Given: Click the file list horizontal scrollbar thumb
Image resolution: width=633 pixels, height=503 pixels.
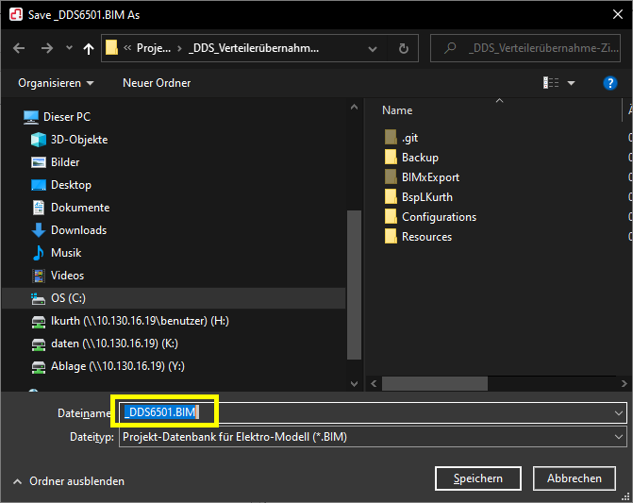Looking at the screenshot, I should [x=435, y=383].
